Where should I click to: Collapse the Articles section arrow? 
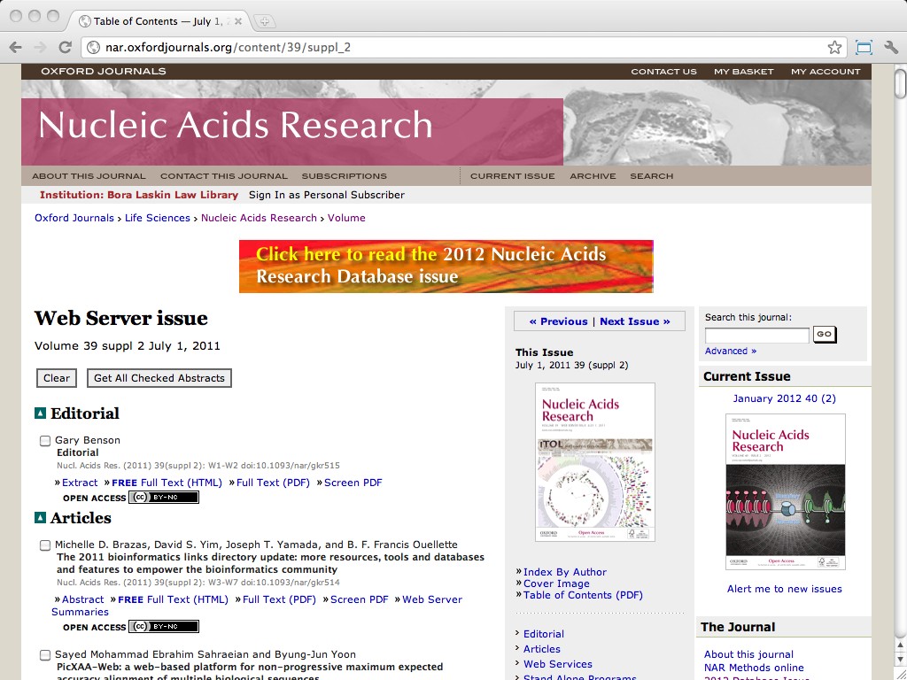click(x=40, y=517)
